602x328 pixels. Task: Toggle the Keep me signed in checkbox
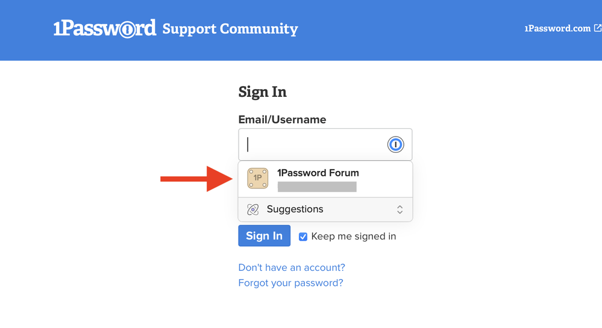pyautogui.click(x=303, y=237)
